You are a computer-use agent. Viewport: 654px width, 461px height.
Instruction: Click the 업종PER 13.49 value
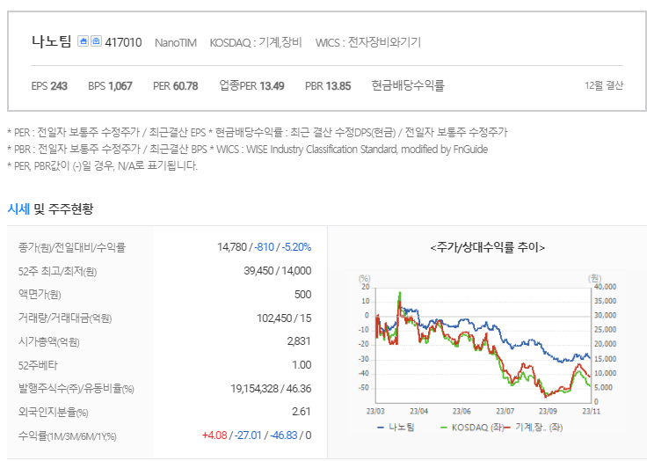click(252, 86)
